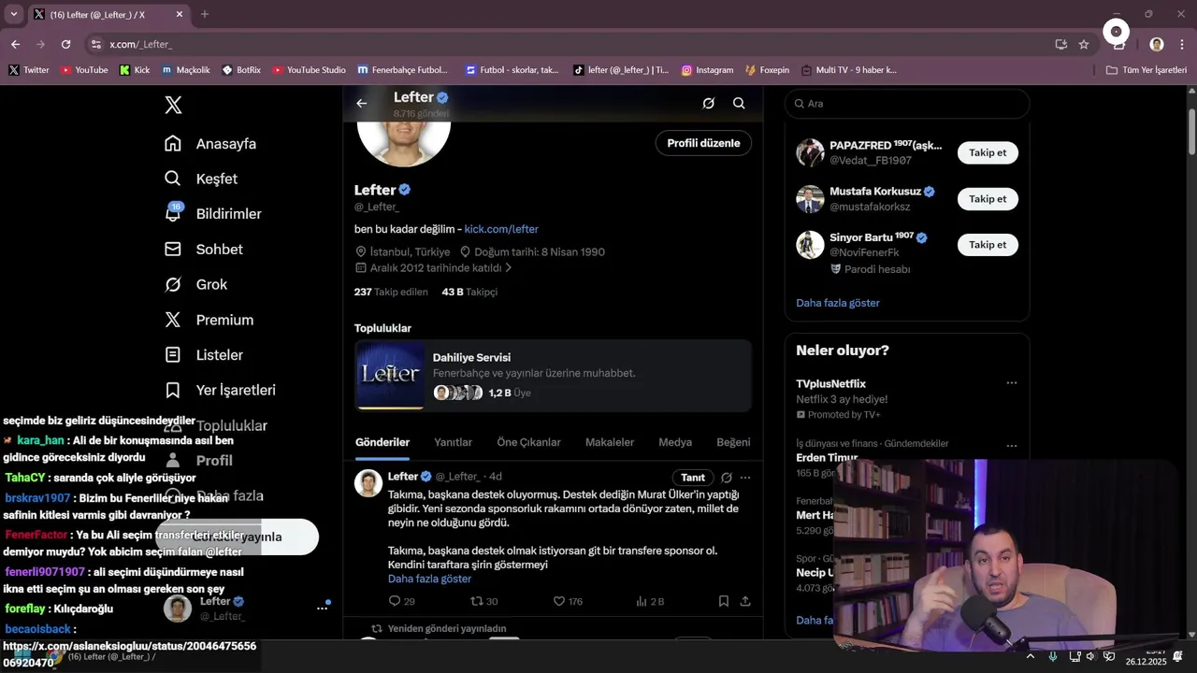1197x673 pixels.
Task: Click the back arrow in profile header
Action: tap(362, 103)
